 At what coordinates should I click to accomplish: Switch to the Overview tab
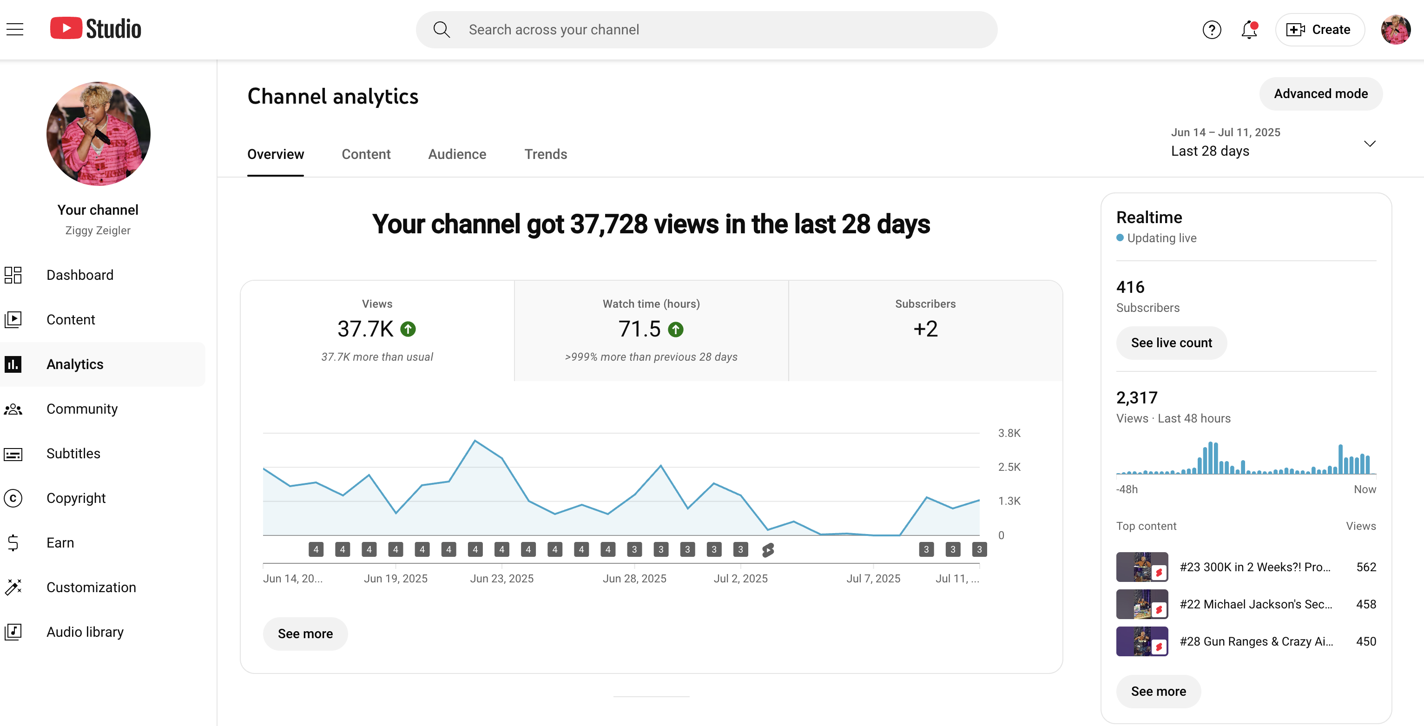tap(275, 154)
